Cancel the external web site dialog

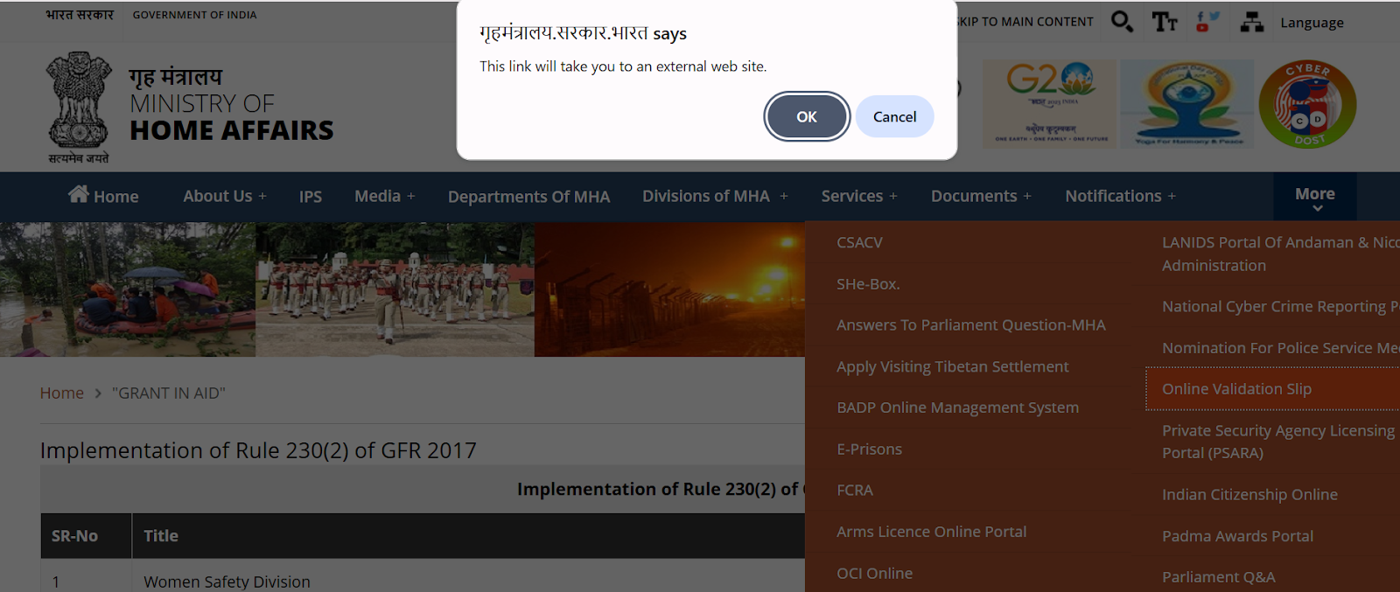(x=894, y=116)
